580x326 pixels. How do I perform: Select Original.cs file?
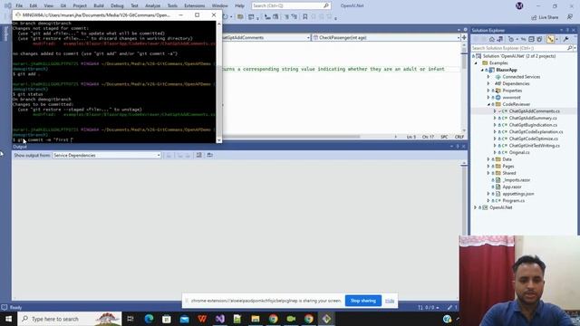519,152
